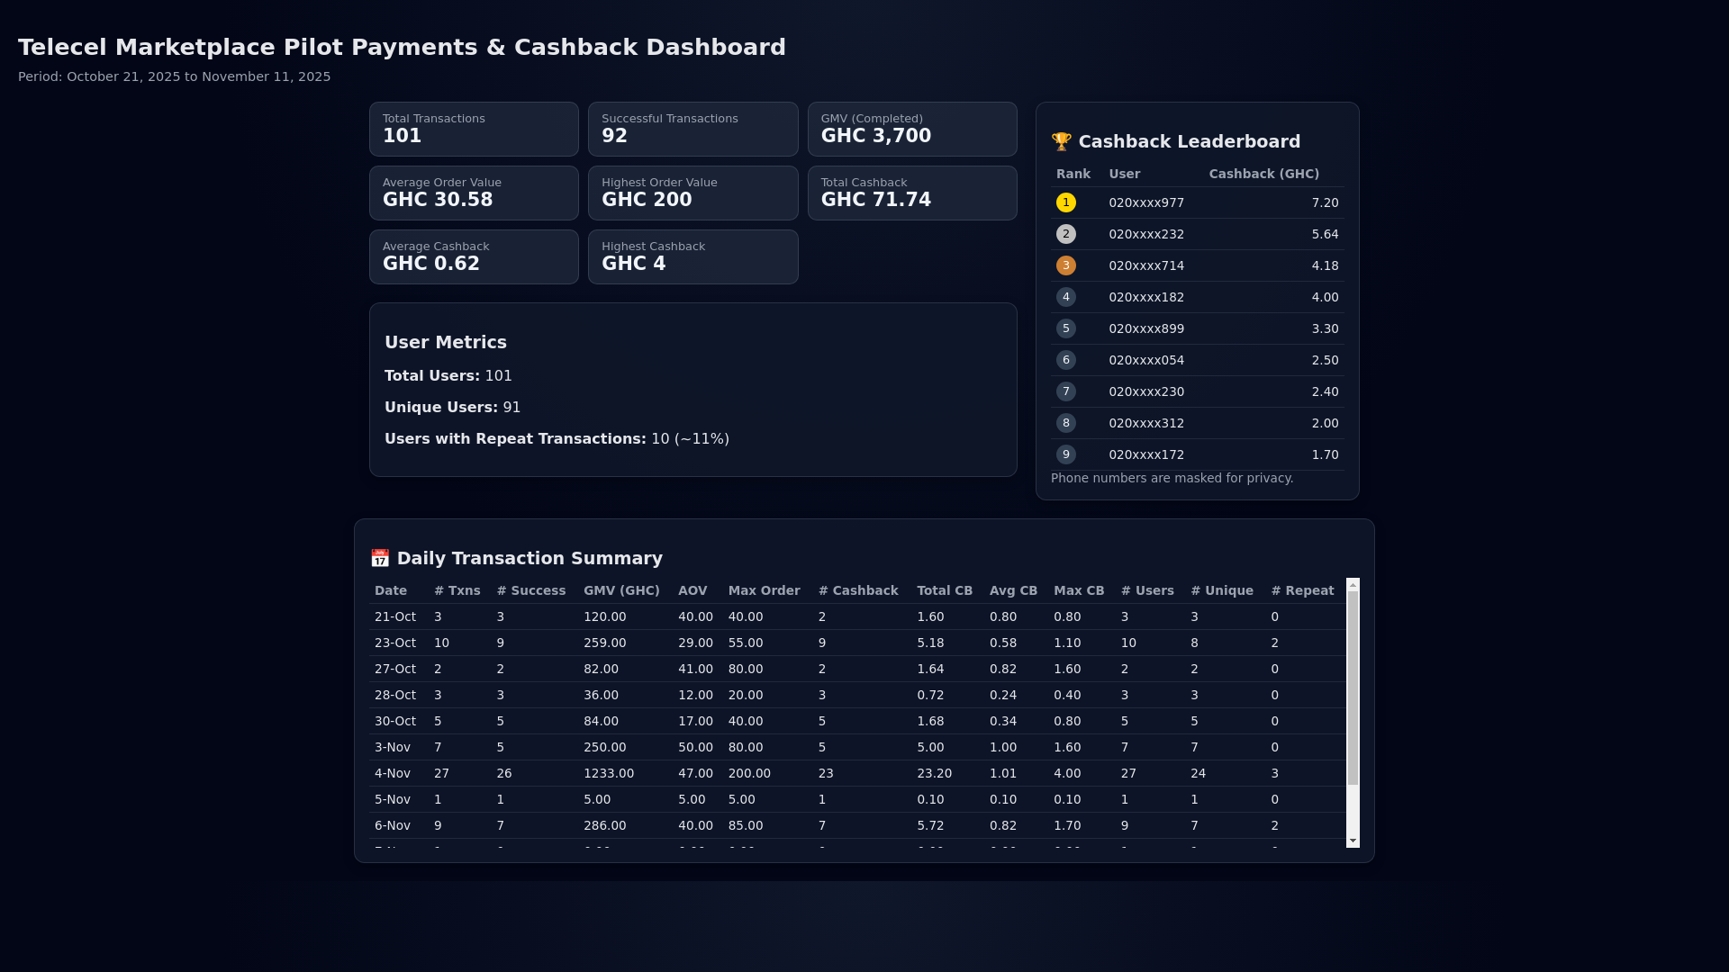Click the # Users column header
Screen dimensions: 1729x972
tap(1147, 590)
